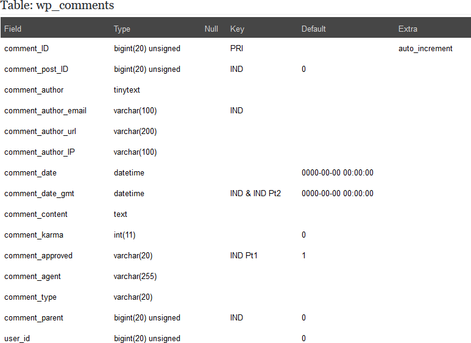This screenshot has width=471, height=343.
Task: Select the tinytext type cell
Action: point(127,90)
